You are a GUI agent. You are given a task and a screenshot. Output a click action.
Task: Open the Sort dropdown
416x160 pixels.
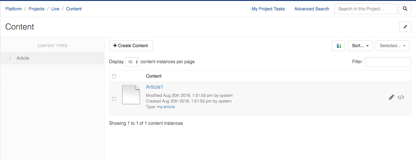coord(360,46)
